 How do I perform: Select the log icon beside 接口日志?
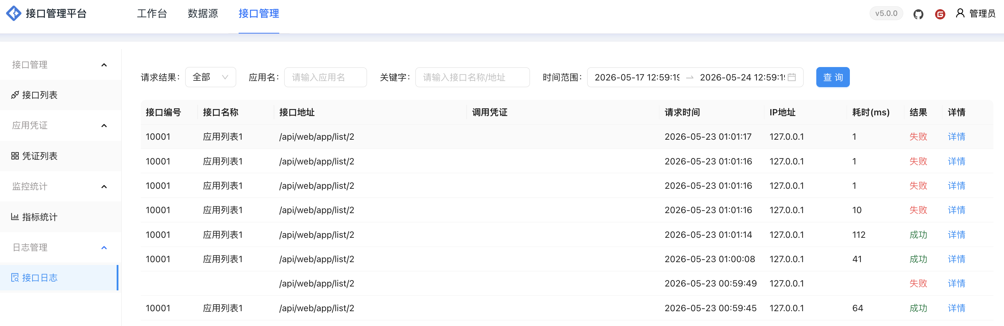coord(15,278)
